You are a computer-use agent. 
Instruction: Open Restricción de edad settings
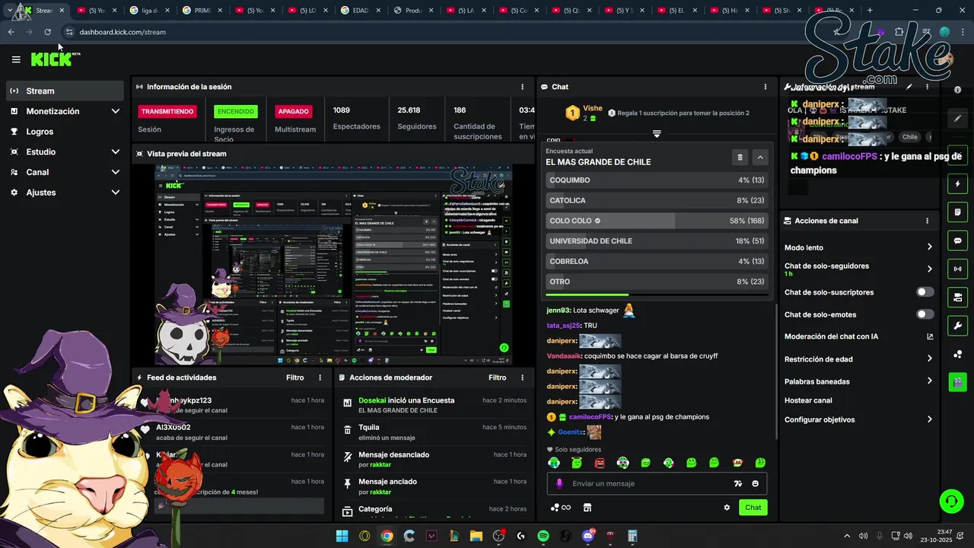pyautogui.click(x=858, y=359)
